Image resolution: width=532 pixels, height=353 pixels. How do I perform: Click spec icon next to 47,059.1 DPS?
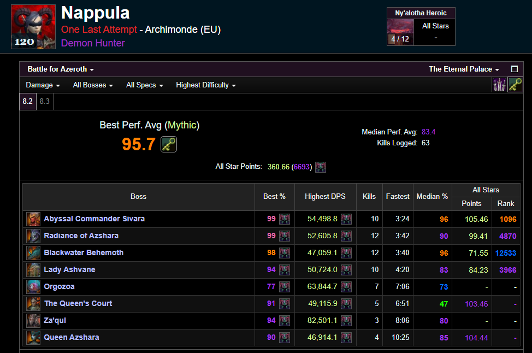coord(346,253)
